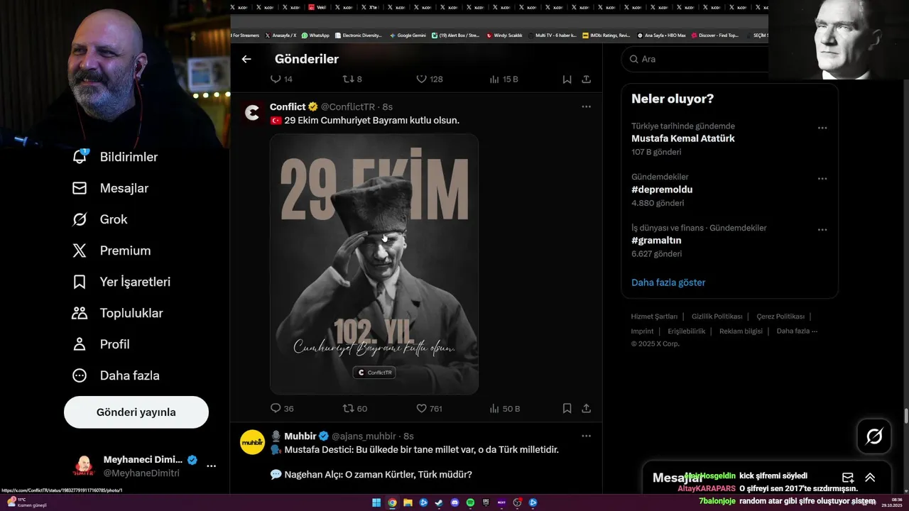
Task: Open Hizmet Şartları footer link
Action: [654, 317]
